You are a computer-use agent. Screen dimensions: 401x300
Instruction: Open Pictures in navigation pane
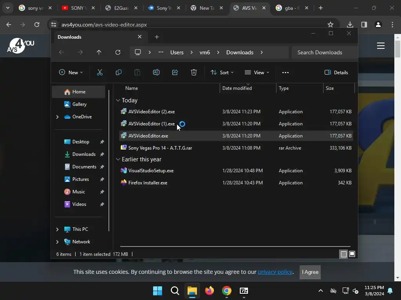pos(81,179)
